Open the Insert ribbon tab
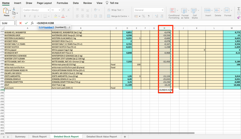The width and height of the screenshot is (241, 139). point(18,3)
